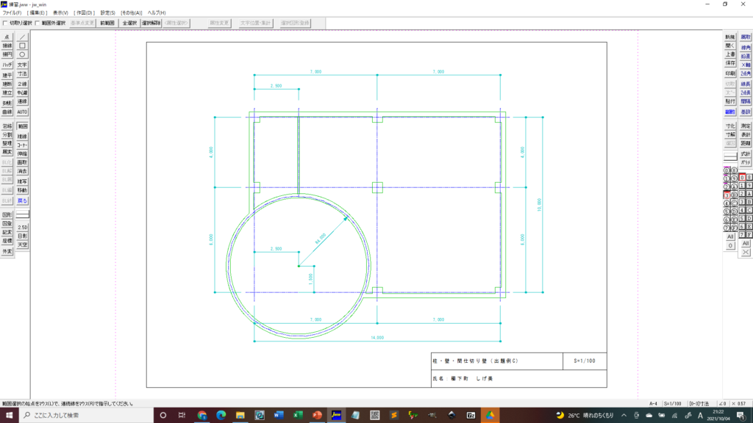Choose the 消去 erase tool
Image resolution: width=753 pixels, height=423 pixels.
coord(22,171)
